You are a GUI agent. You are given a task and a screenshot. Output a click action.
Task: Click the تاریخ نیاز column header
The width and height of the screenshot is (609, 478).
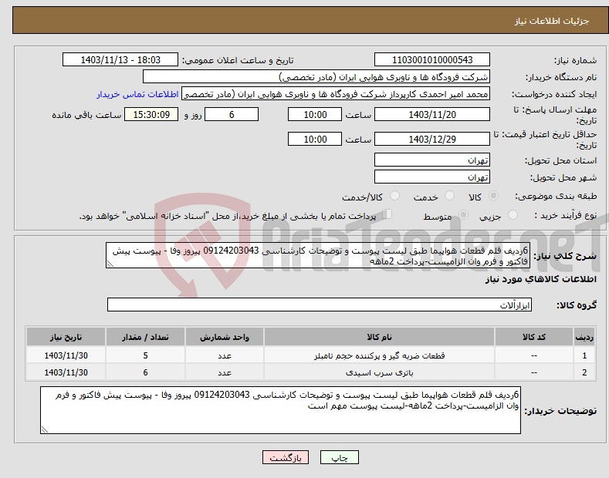pos(66,337)
